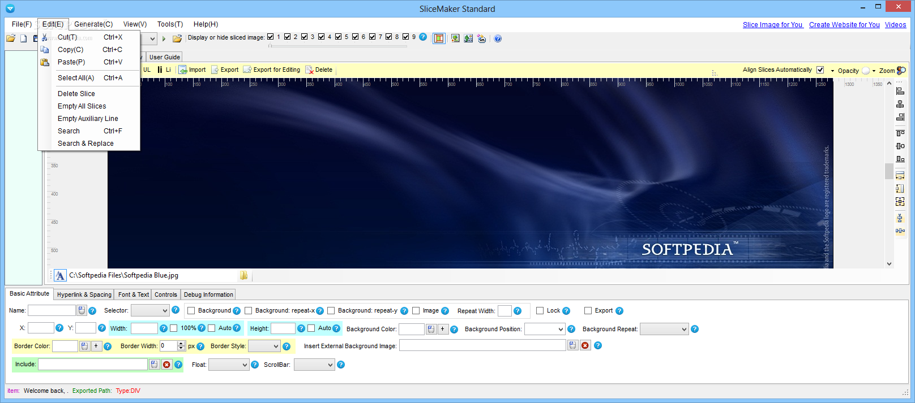Click the Zoom magnifier icon

(x=901, y=70)
